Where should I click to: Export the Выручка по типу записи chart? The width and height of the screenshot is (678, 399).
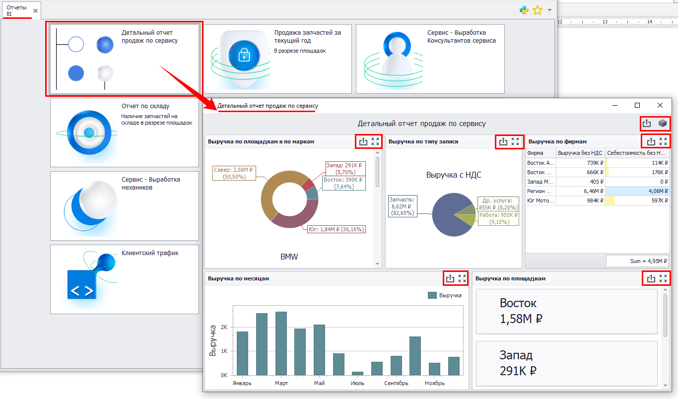[x=503, y=141]
